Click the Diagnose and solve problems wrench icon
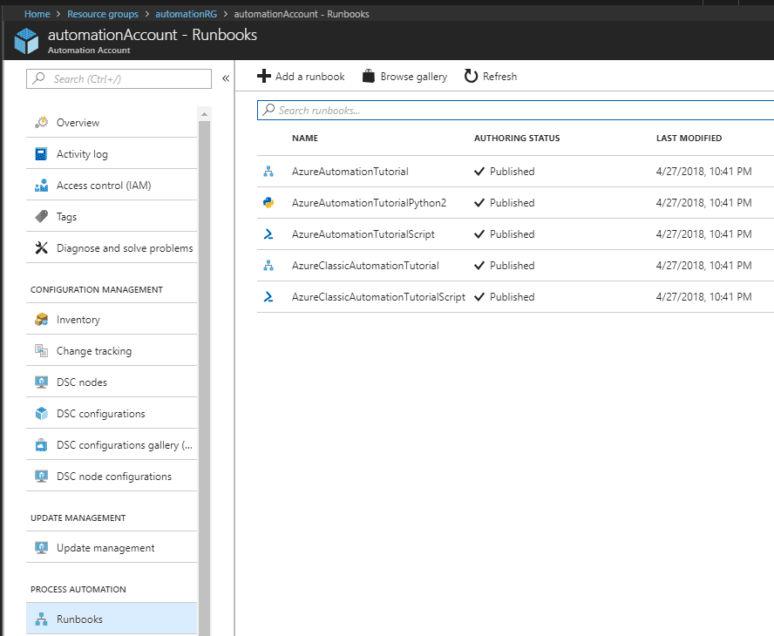This screenshot has height=636, width=774. (x=43, y=247)
